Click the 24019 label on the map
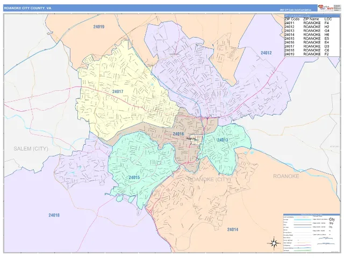 point(99,27)
